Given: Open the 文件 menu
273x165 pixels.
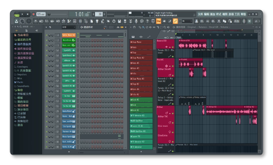Looking at the screenshot, I should click(x=200, y=14).
